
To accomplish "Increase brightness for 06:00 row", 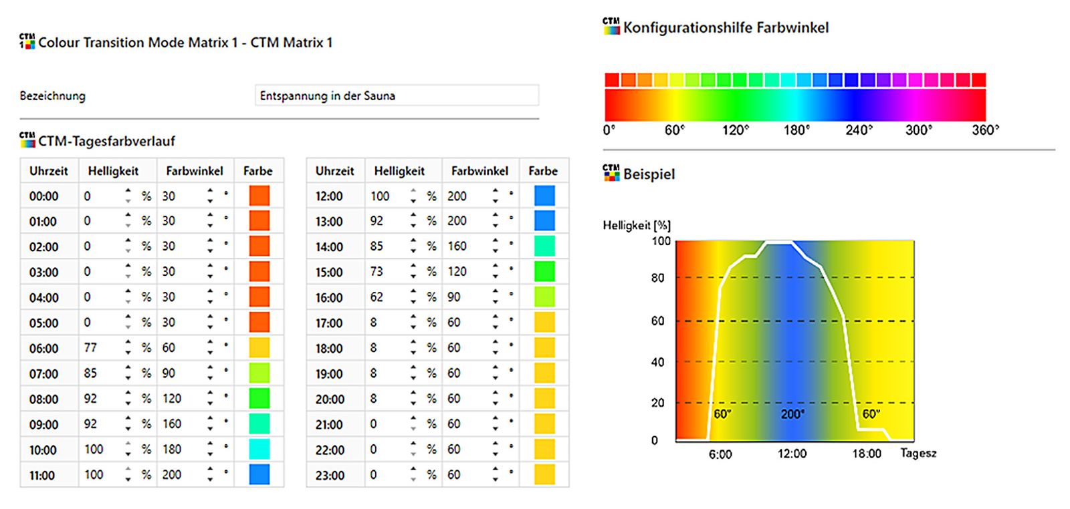I will tap(128, 343).
